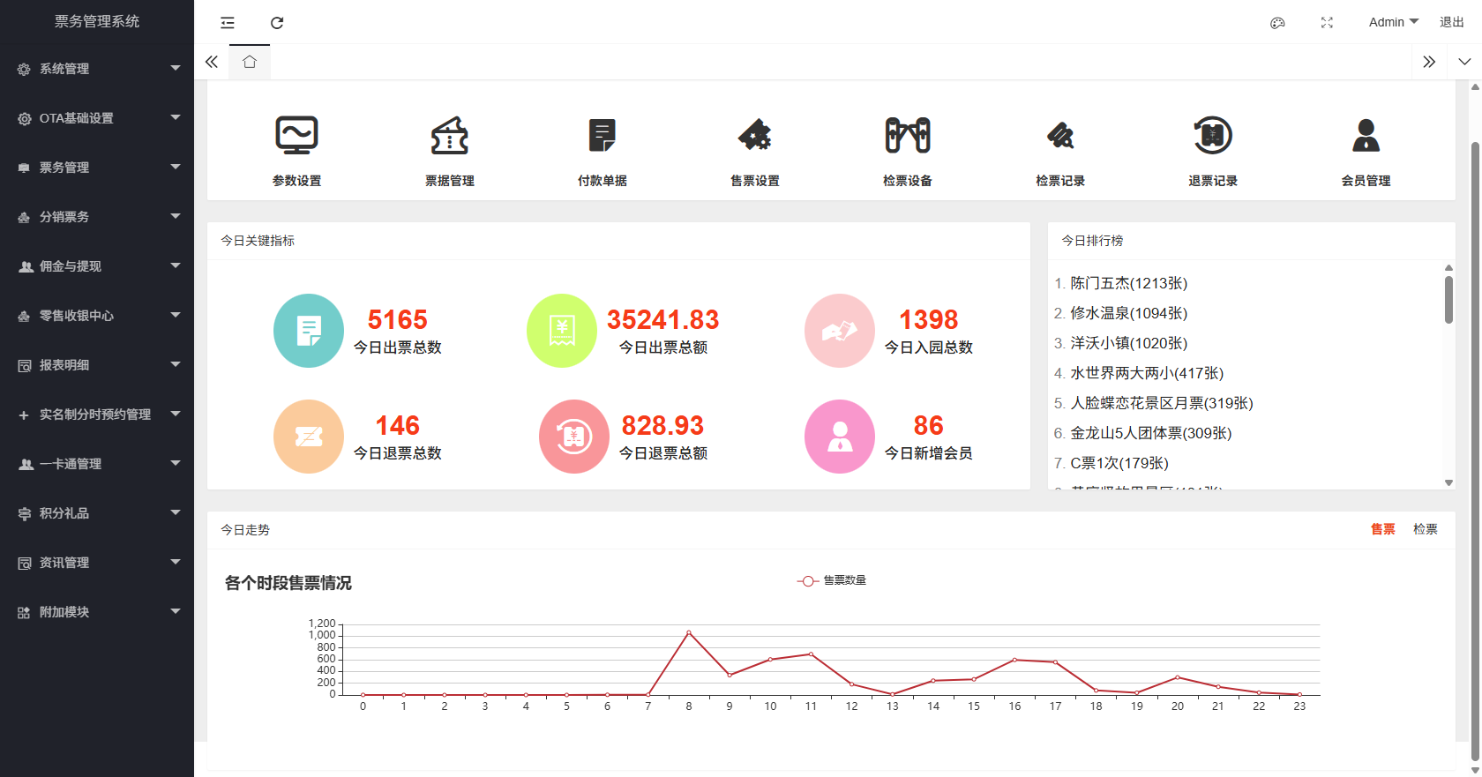Expand the 系统管理 sidebar menu

click(x=97, y=69)
